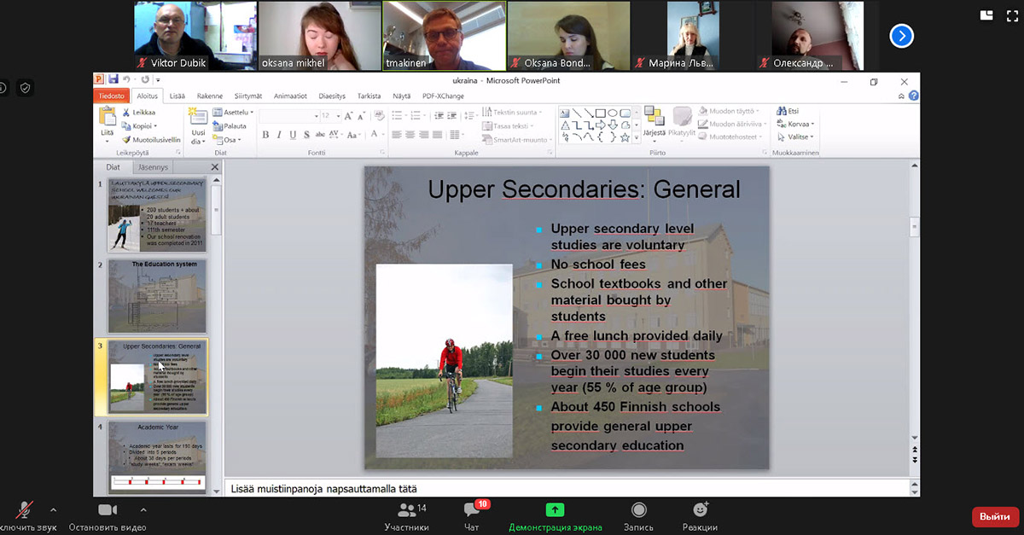Click the PowerPoint help question mark

[914, 96]
